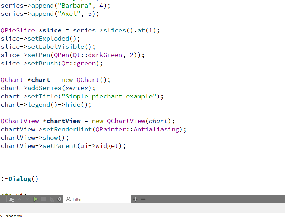Screen dimensions: 285x217
Task: Zoom in output with plus icon
Action: [135, 199]
